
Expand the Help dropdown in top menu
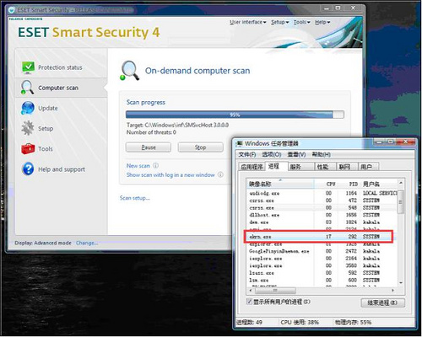tap(322, 22)
